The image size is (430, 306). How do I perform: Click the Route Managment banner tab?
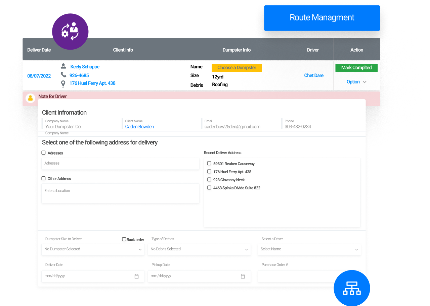[322, 18]
